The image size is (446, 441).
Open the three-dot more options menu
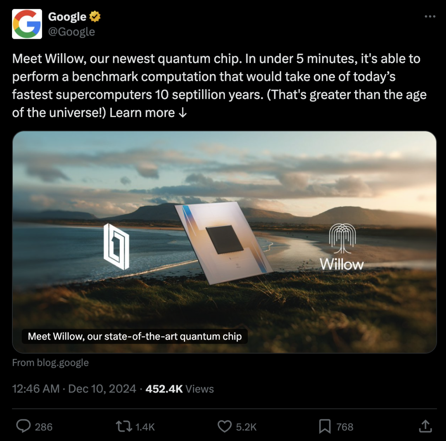(x=431, y=15)
